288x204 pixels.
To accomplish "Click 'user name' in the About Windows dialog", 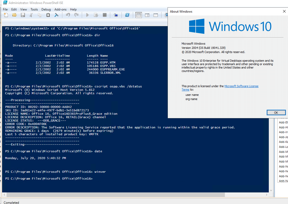I will 192,95.
